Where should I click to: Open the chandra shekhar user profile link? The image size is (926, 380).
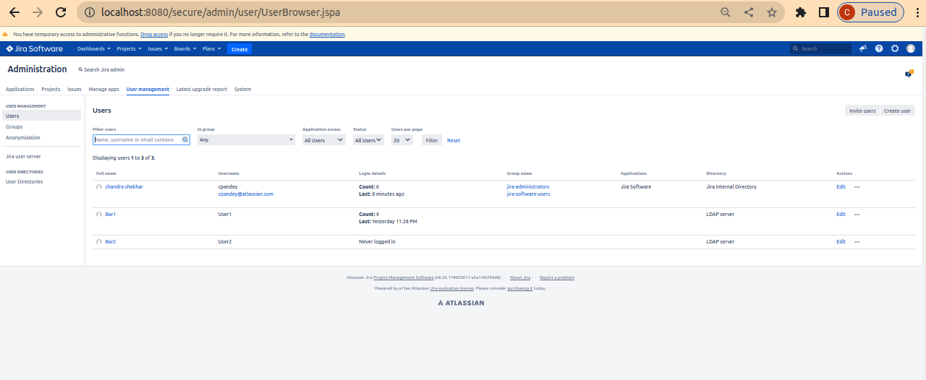coord(124,186)
